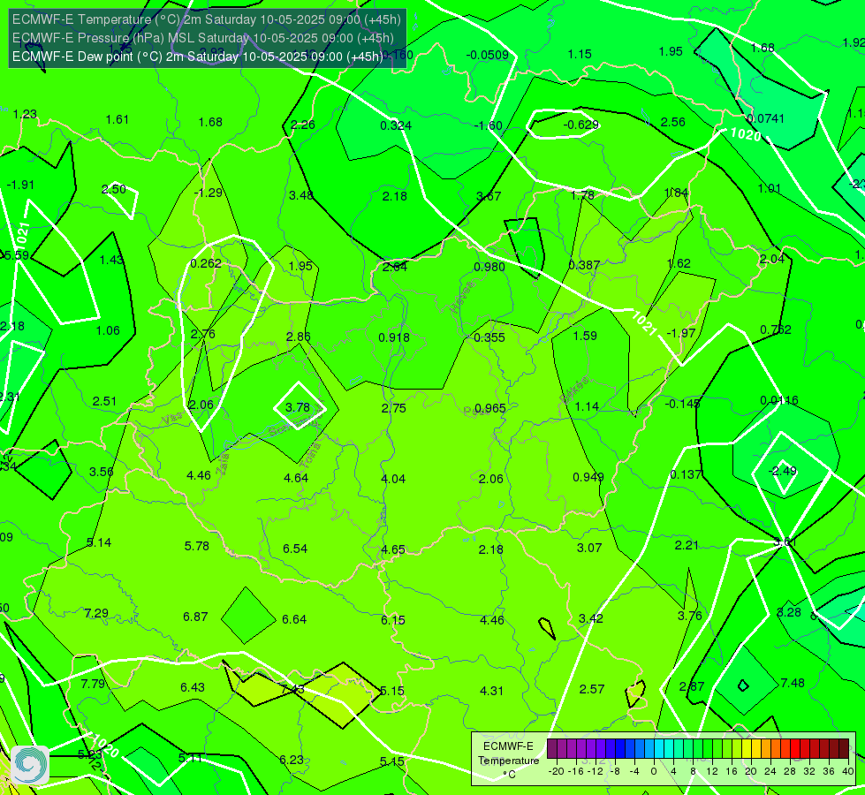Viewport: 865px width, 795px height.
Task: Click the Zala county label
Action: coord(223,465)
